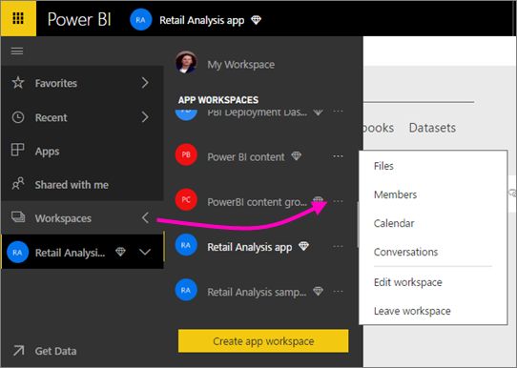This screenshot has width=517, height=368.
Task: Click the My Workspace profile photo
Action: pos(186,62)
